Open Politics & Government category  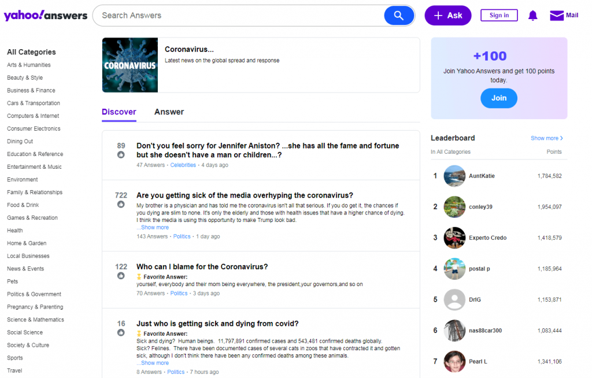(x=34, y=294)
